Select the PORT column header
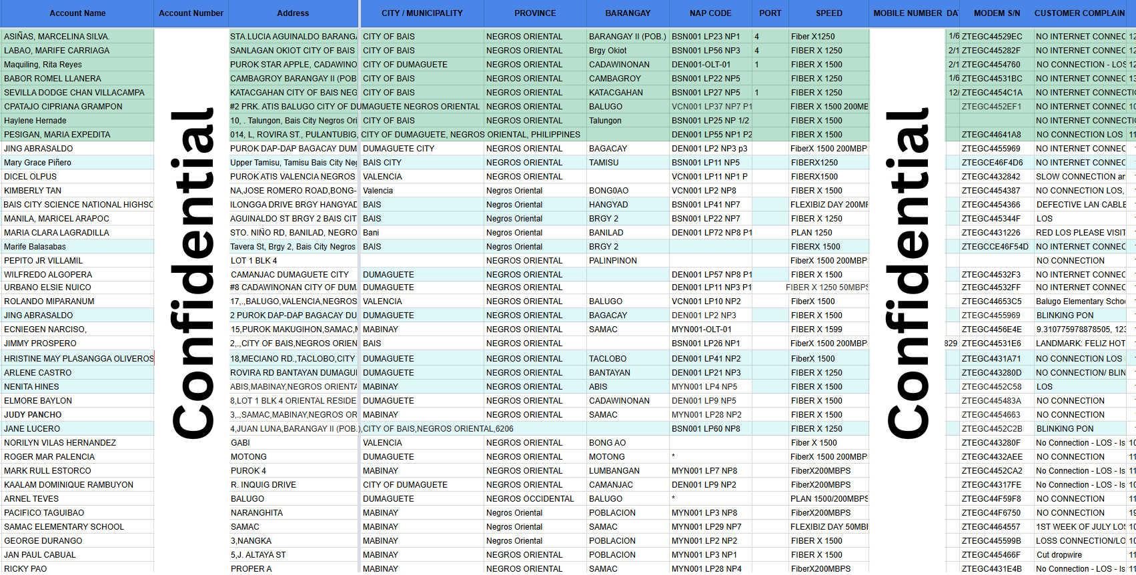1136x575 pixels. pos(770,13)
